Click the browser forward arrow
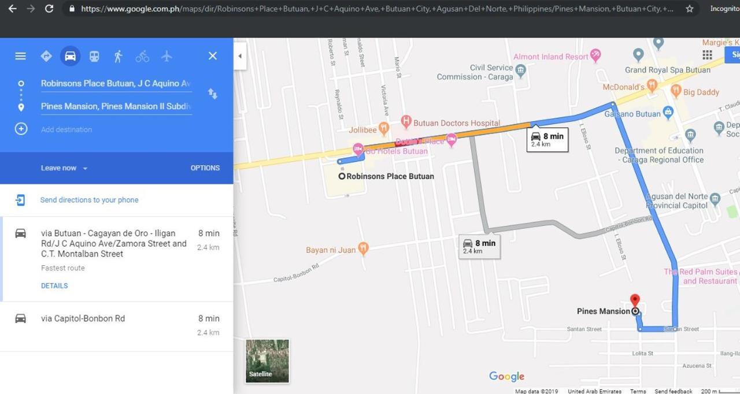This screenshot has width=740, height=394. [31, 9]
